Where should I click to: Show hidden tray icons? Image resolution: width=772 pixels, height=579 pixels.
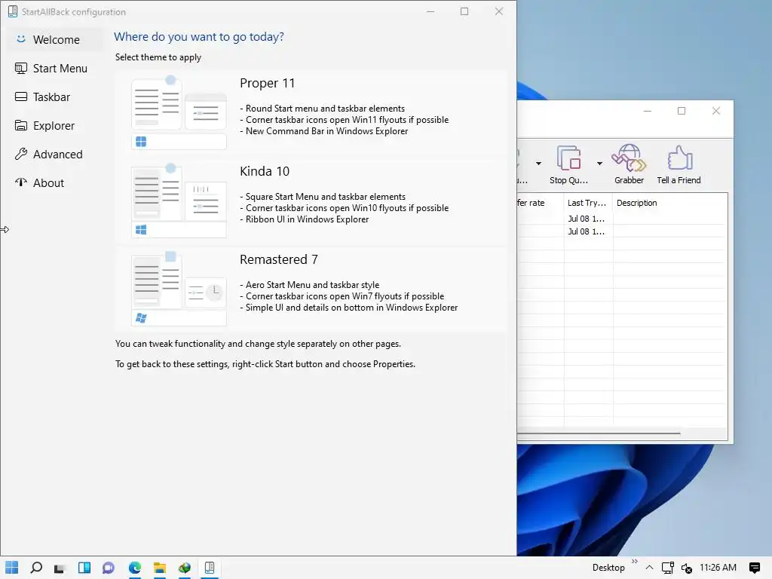(649, 568)
